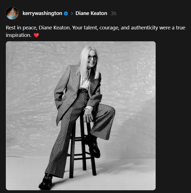Click the red heart emoji
This screenshot has width=191, height=193.
click(x=36, y=36)
